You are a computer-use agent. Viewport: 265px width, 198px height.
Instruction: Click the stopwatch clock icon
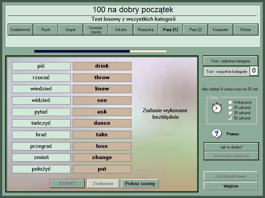[x=217, y=108]
